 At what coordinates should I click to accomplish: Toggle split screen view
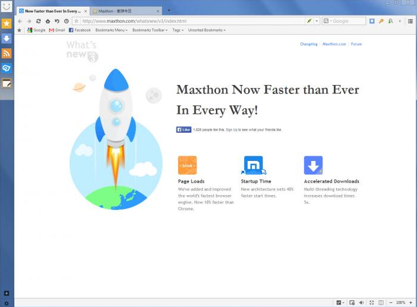click(x=381, y=302)
